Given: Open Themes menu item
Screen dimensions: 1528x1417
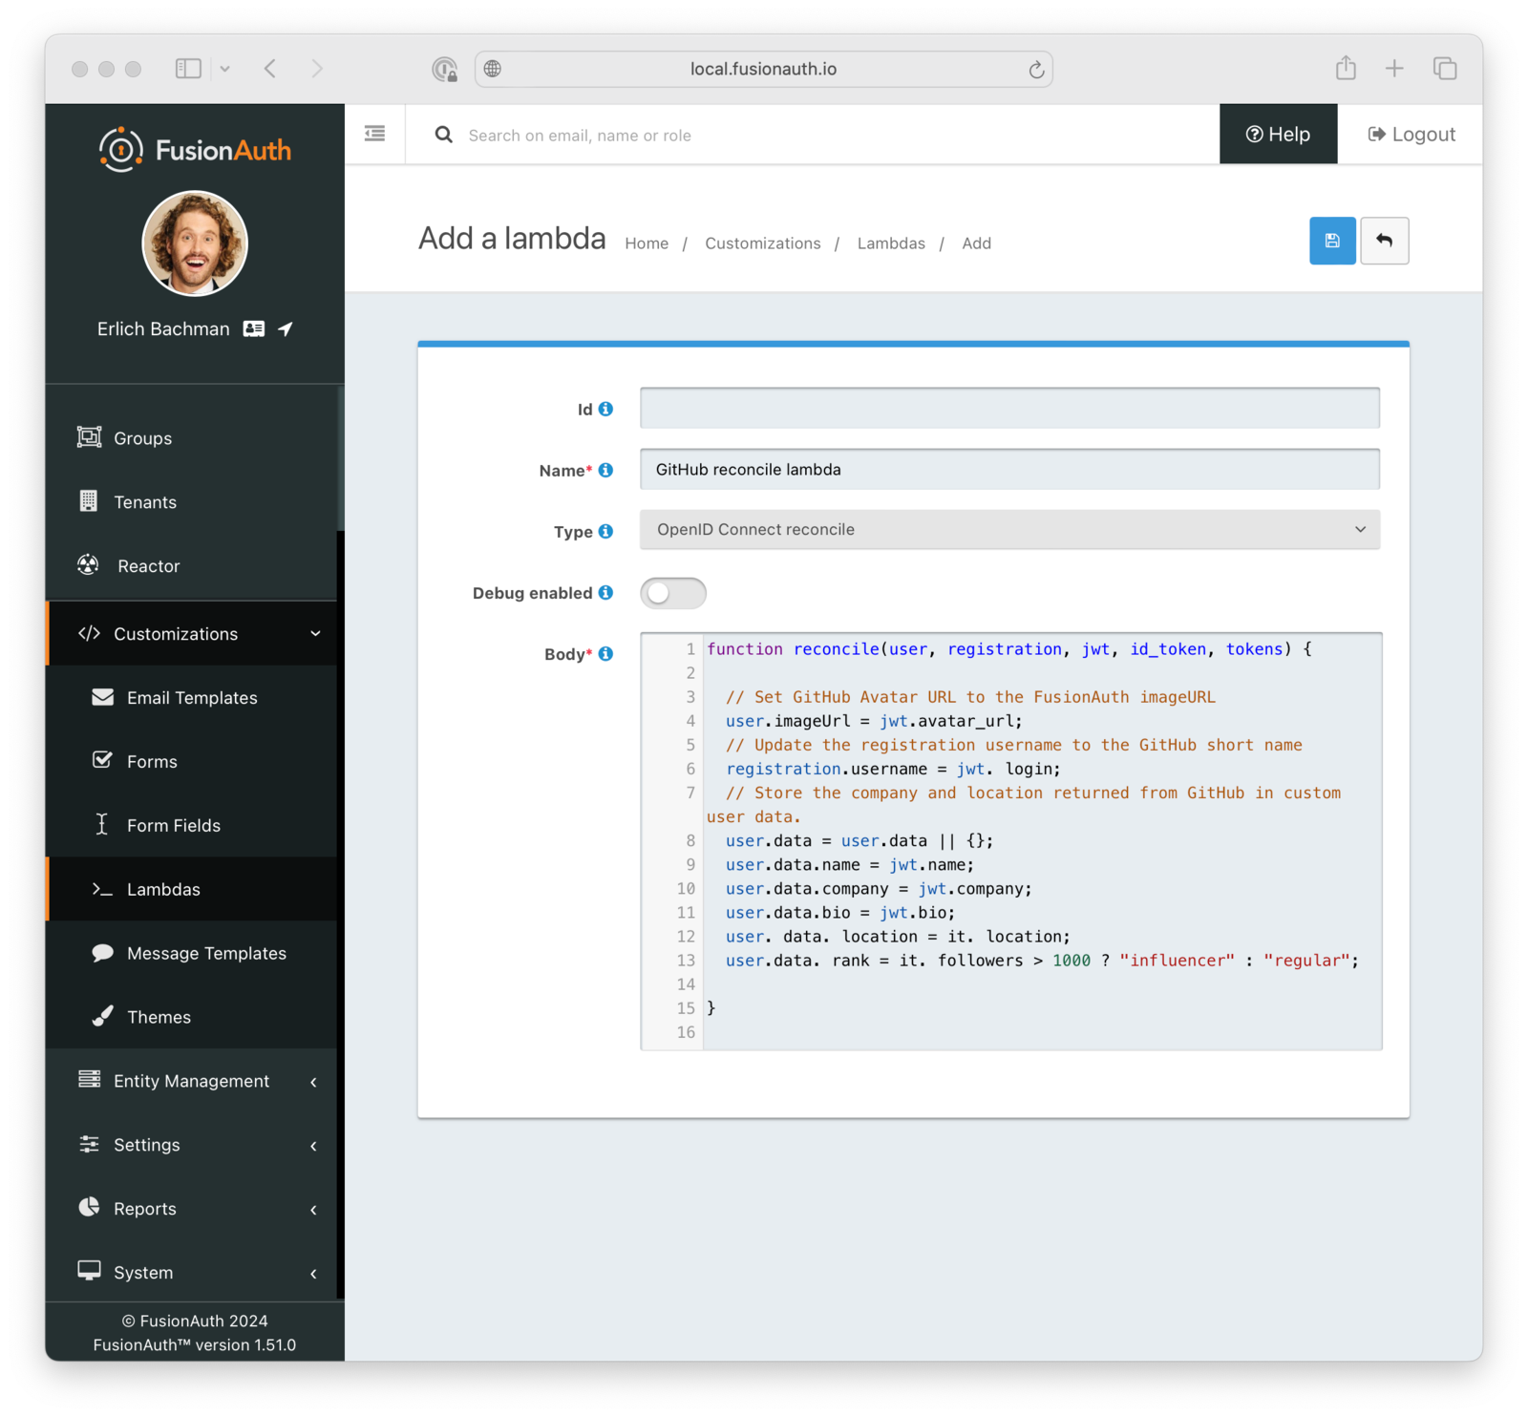Looking at the screenshot, I should tap(191, 1017).
